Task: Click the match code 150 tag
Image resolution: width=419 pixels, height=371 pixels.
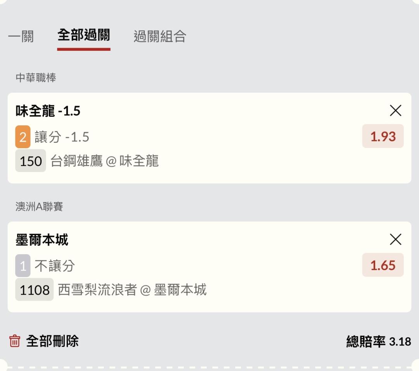Action: 31,161
